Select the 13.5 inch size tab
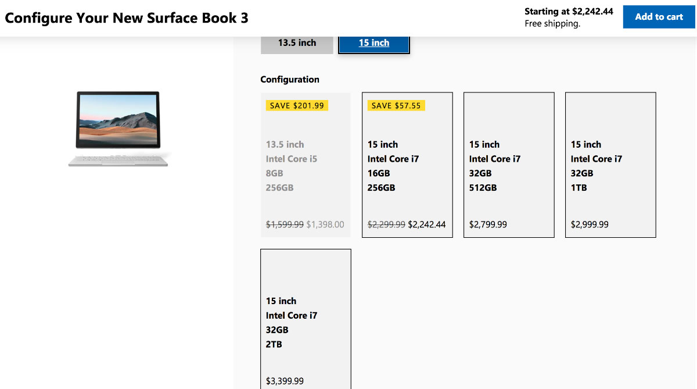The width and height of the screenshot is (697, 389). click(x=297, y=44)
